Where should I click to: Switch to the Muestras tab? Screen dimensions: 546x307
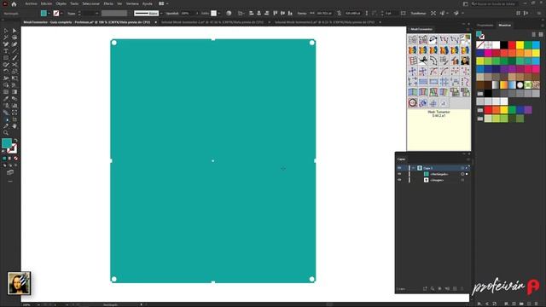click(504, 25)
